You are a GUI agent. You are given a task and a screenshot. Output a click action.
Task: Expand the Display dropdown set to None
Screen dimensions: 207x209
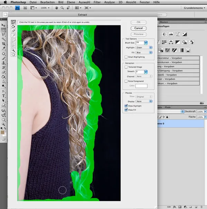144,101
